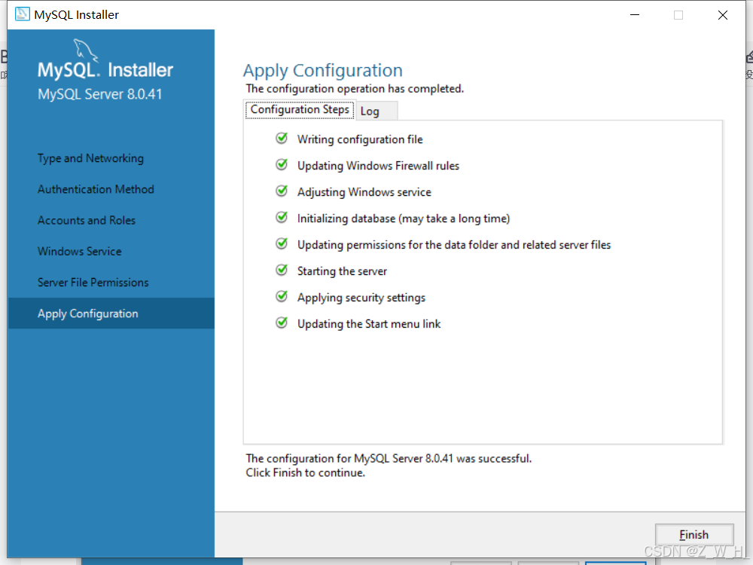Open Windows Service step in sidebar
The height and width of the screenshot is (565, 753).
[x=80, y=252]
